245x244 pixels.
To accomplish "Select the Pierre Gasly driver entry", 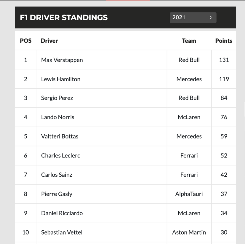I will [x=57, y=194].
